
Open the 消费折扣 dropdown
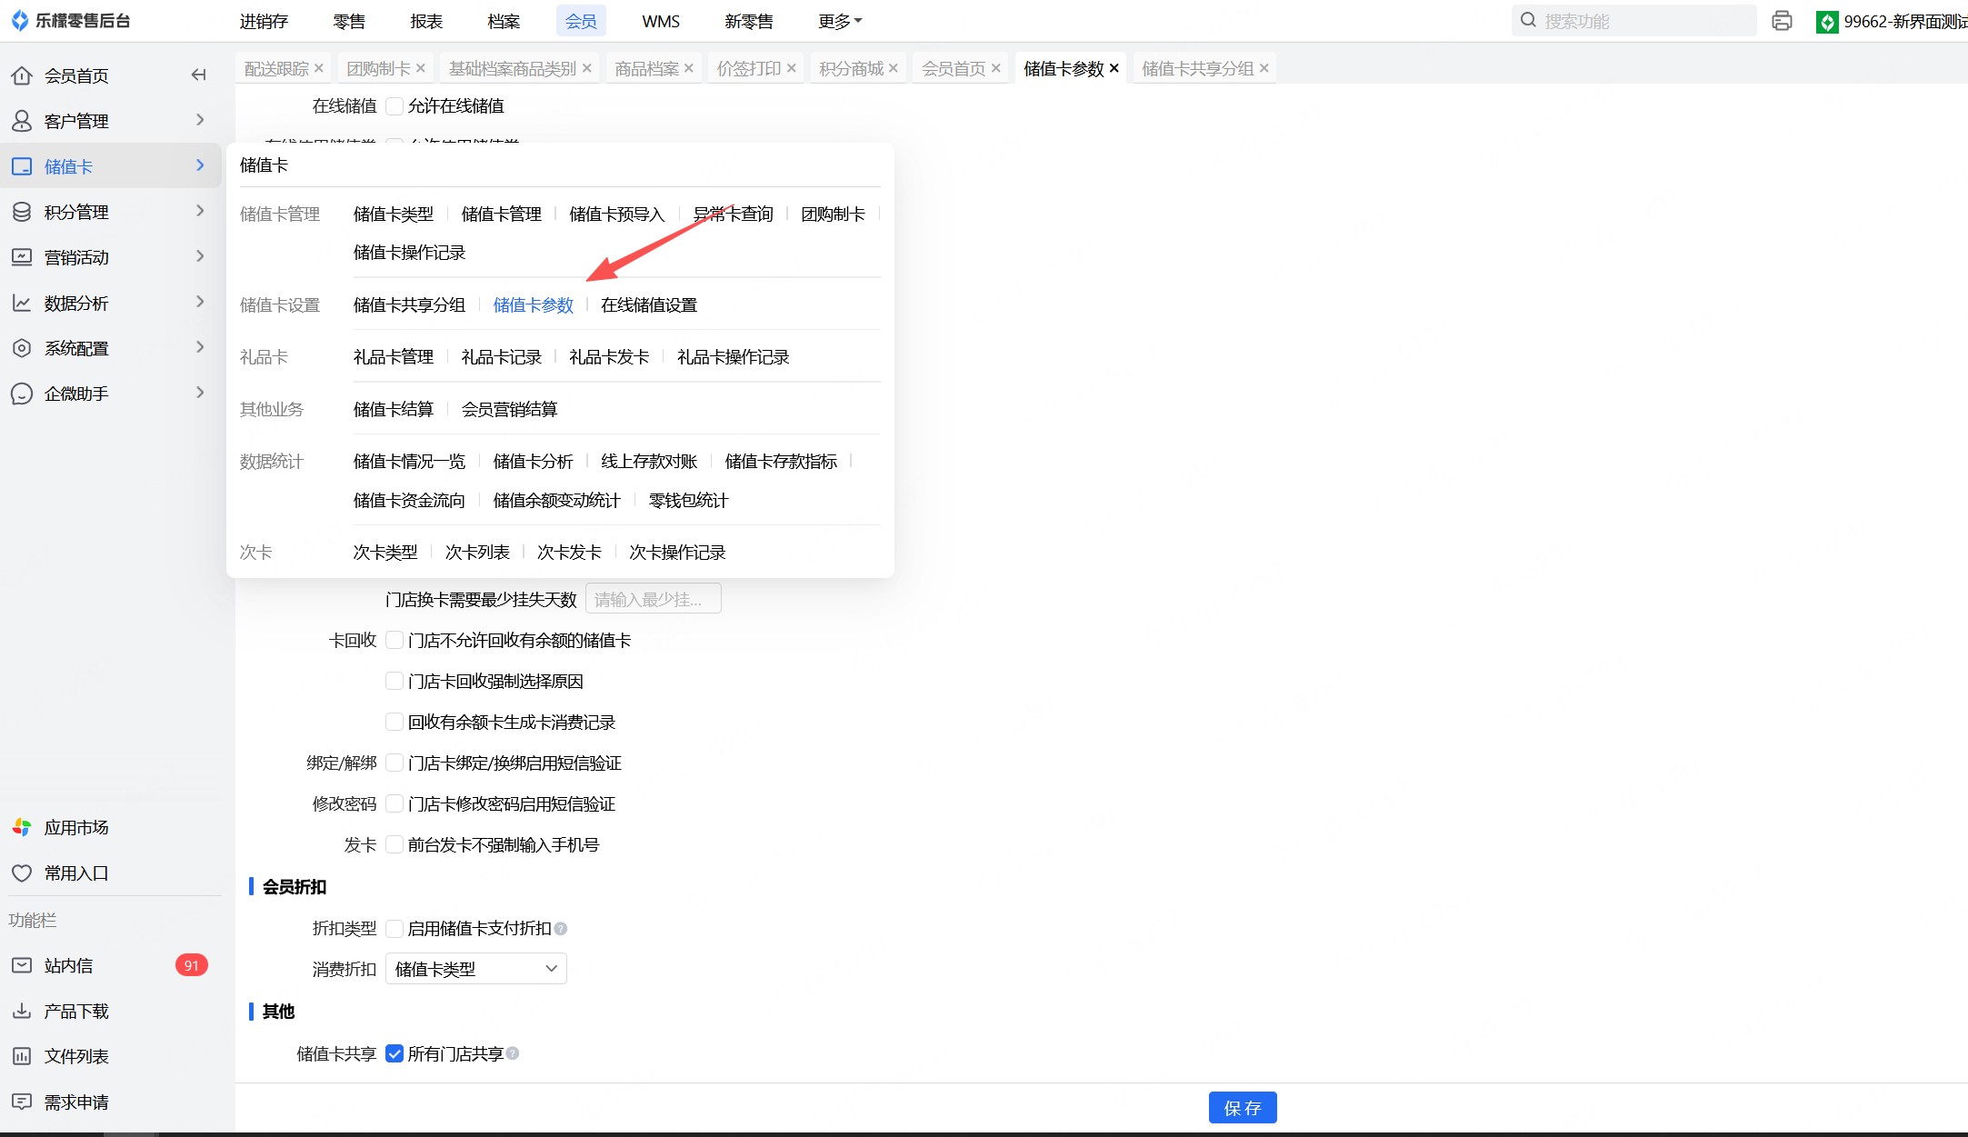(x=475, y=969)
